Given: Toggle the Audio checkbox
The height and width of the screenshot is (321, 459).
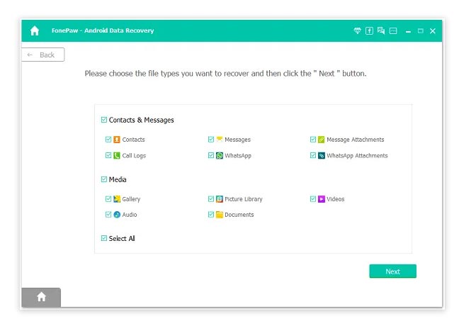Looking at the screenshot, I should [x=108, y=215].
